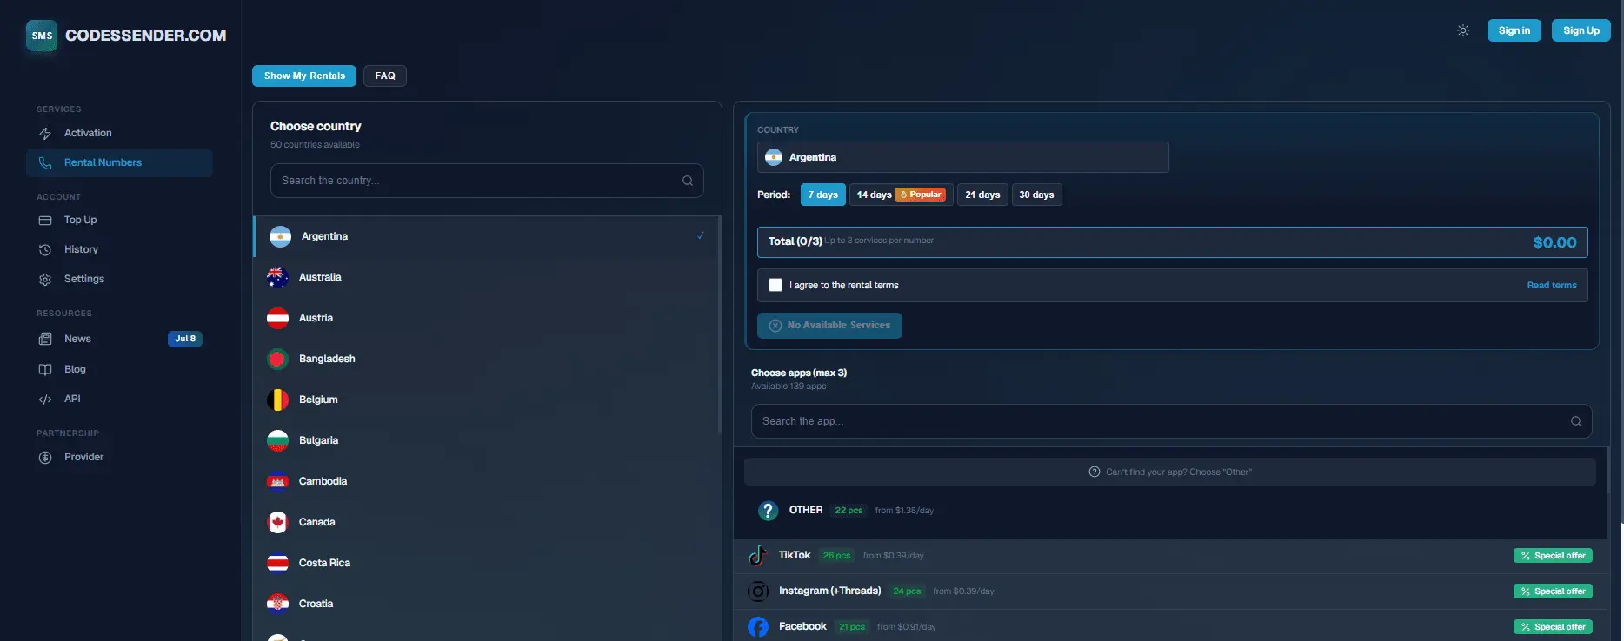Open Rental Numbers in sidebar
The width and height of the screenshot is (1624, 641).
coord(119,163)
